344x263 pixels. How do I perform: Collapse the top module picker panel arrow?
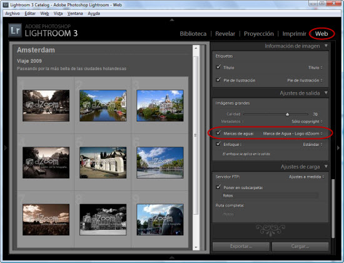click(x=172, y=20)
